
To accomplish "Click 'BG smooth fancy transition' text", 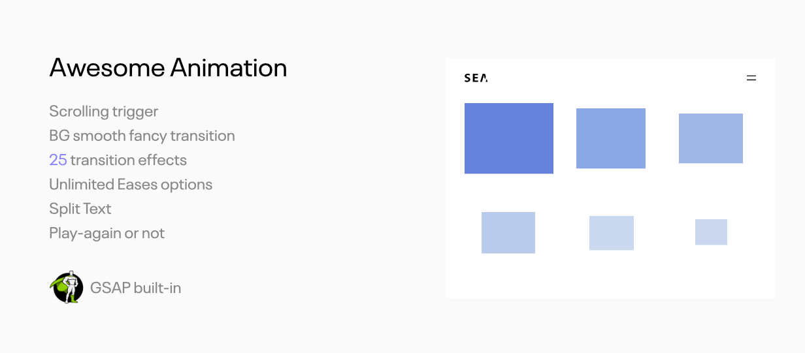I will coord(142,136).
